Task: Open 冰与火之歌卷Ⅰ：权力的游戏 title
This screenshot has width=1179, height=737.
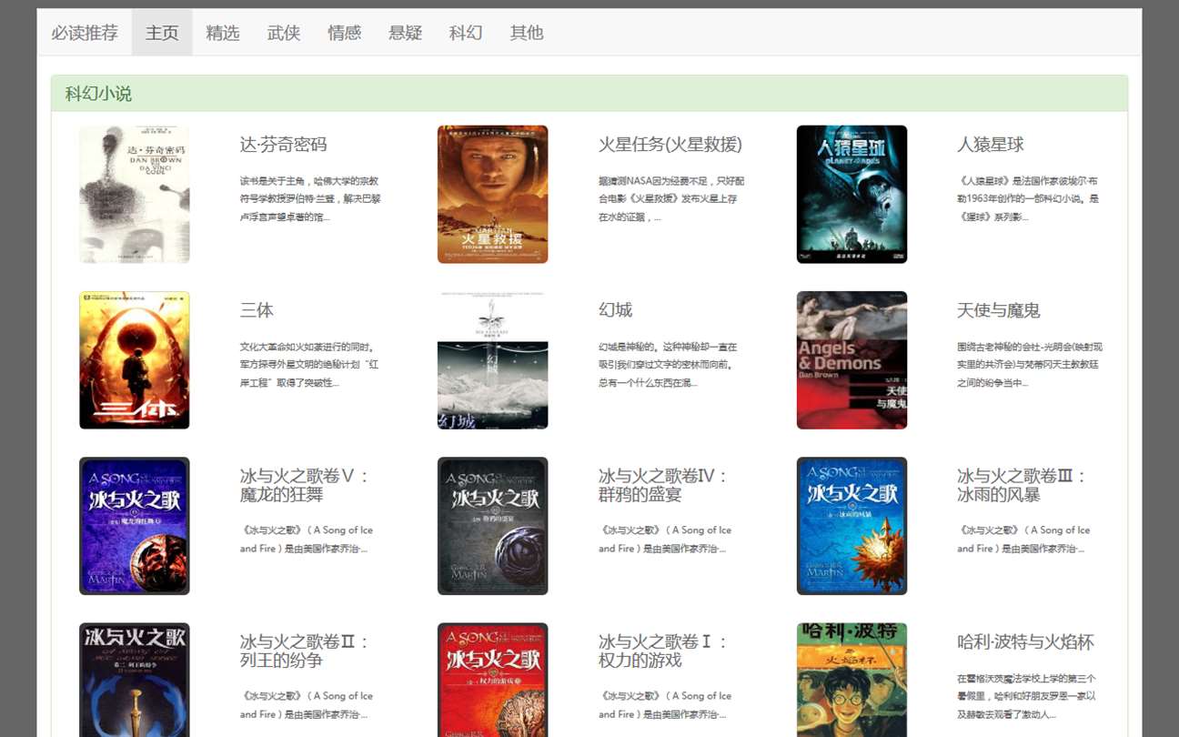Action: (x=664, y=651)
